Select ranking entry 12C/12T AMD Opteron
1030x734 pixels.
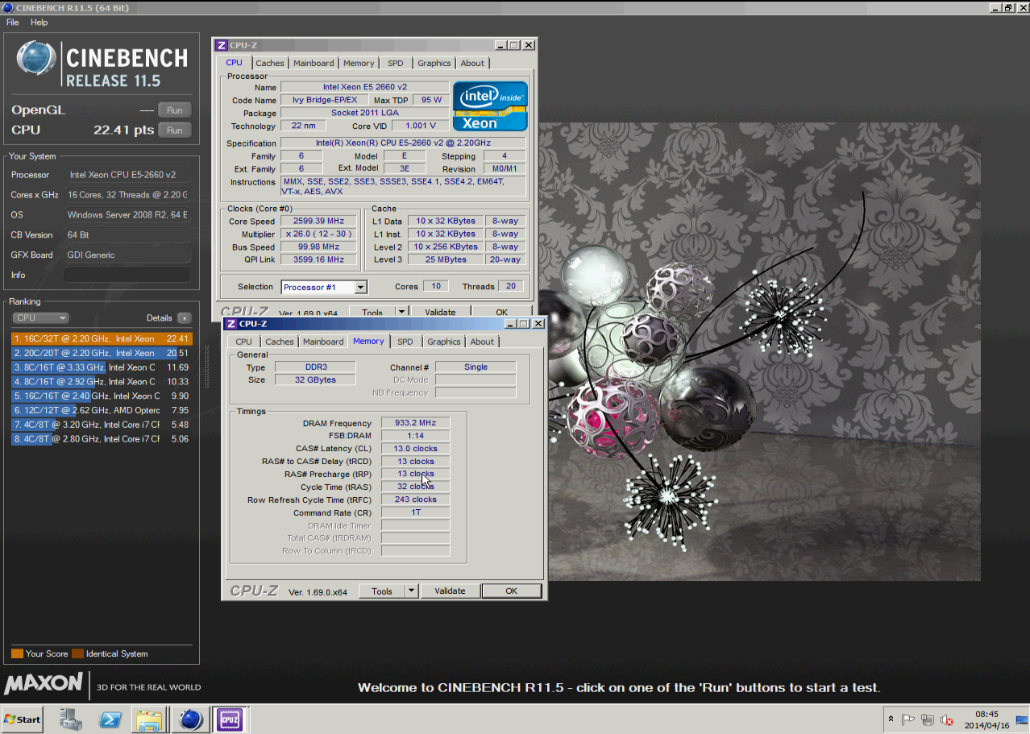coord(102,410)
